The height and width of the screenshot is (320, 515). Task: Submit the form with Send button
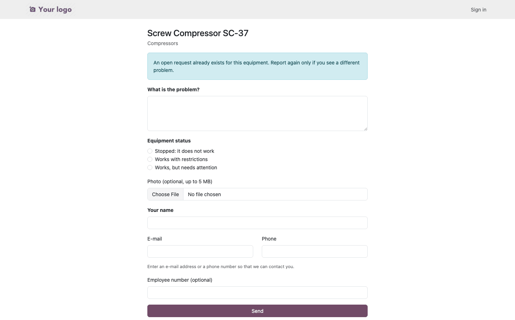257,311
